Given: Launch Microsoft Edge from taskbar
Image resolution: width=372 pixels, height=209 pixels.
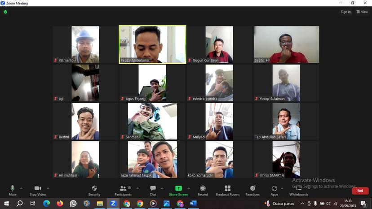Looking at the screenshot, I should pyautogui.click(x=46, y=203).
